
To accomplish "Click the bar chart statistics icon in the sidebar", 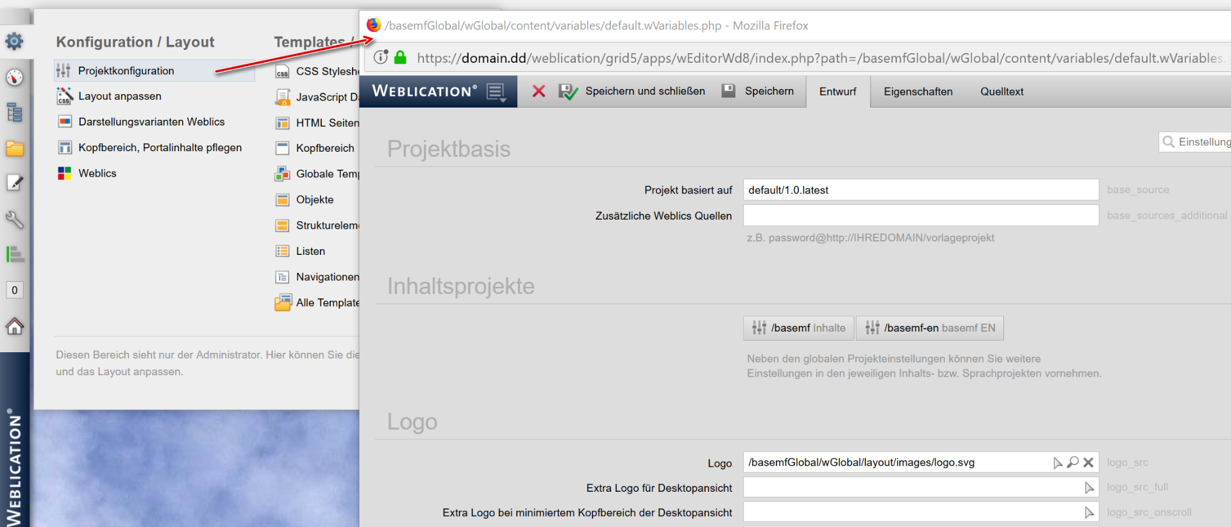I will coord(15,254).
